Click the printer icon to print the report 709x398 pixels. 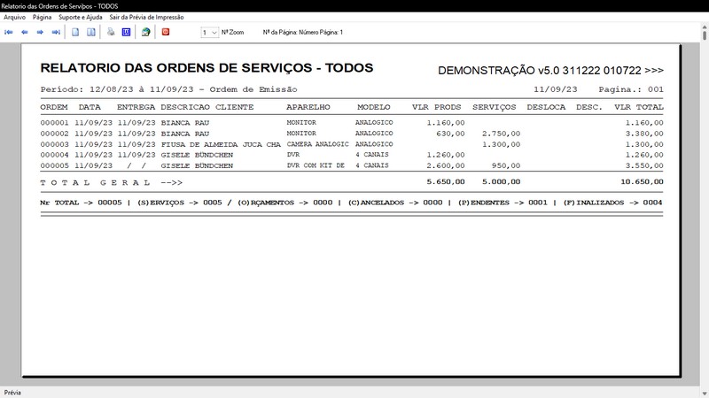[x=111, y=32]
